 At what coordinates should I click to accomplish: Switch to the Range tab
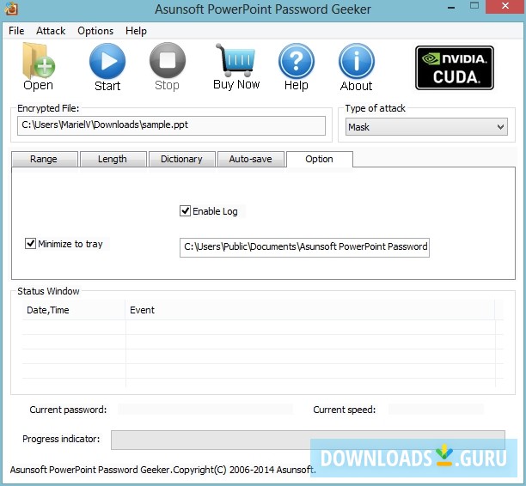coord(45,159)
